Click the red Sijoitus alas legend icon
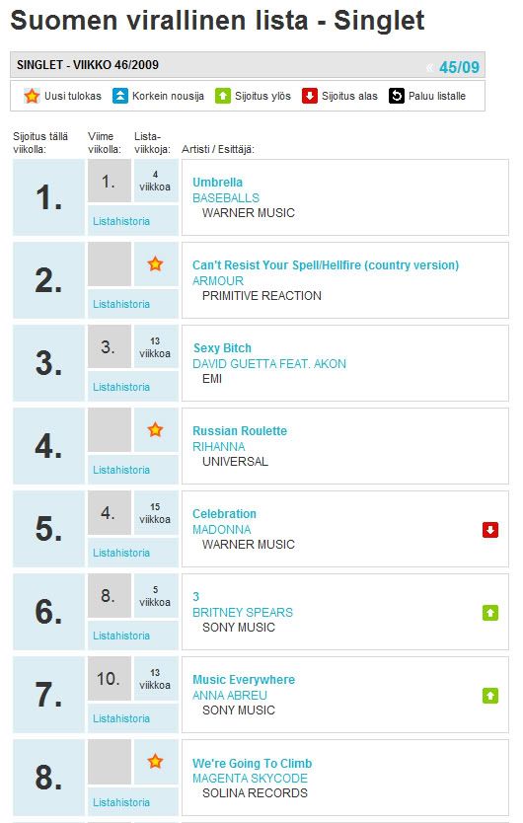523x823 pixels. coord(310,96)
